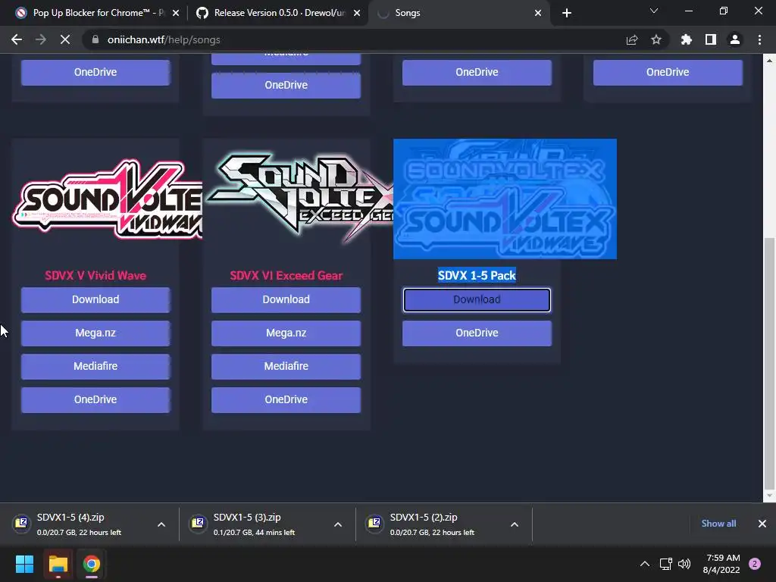776x582 pixels.
Task: Open a new browser tab
Action: point(567,13)
